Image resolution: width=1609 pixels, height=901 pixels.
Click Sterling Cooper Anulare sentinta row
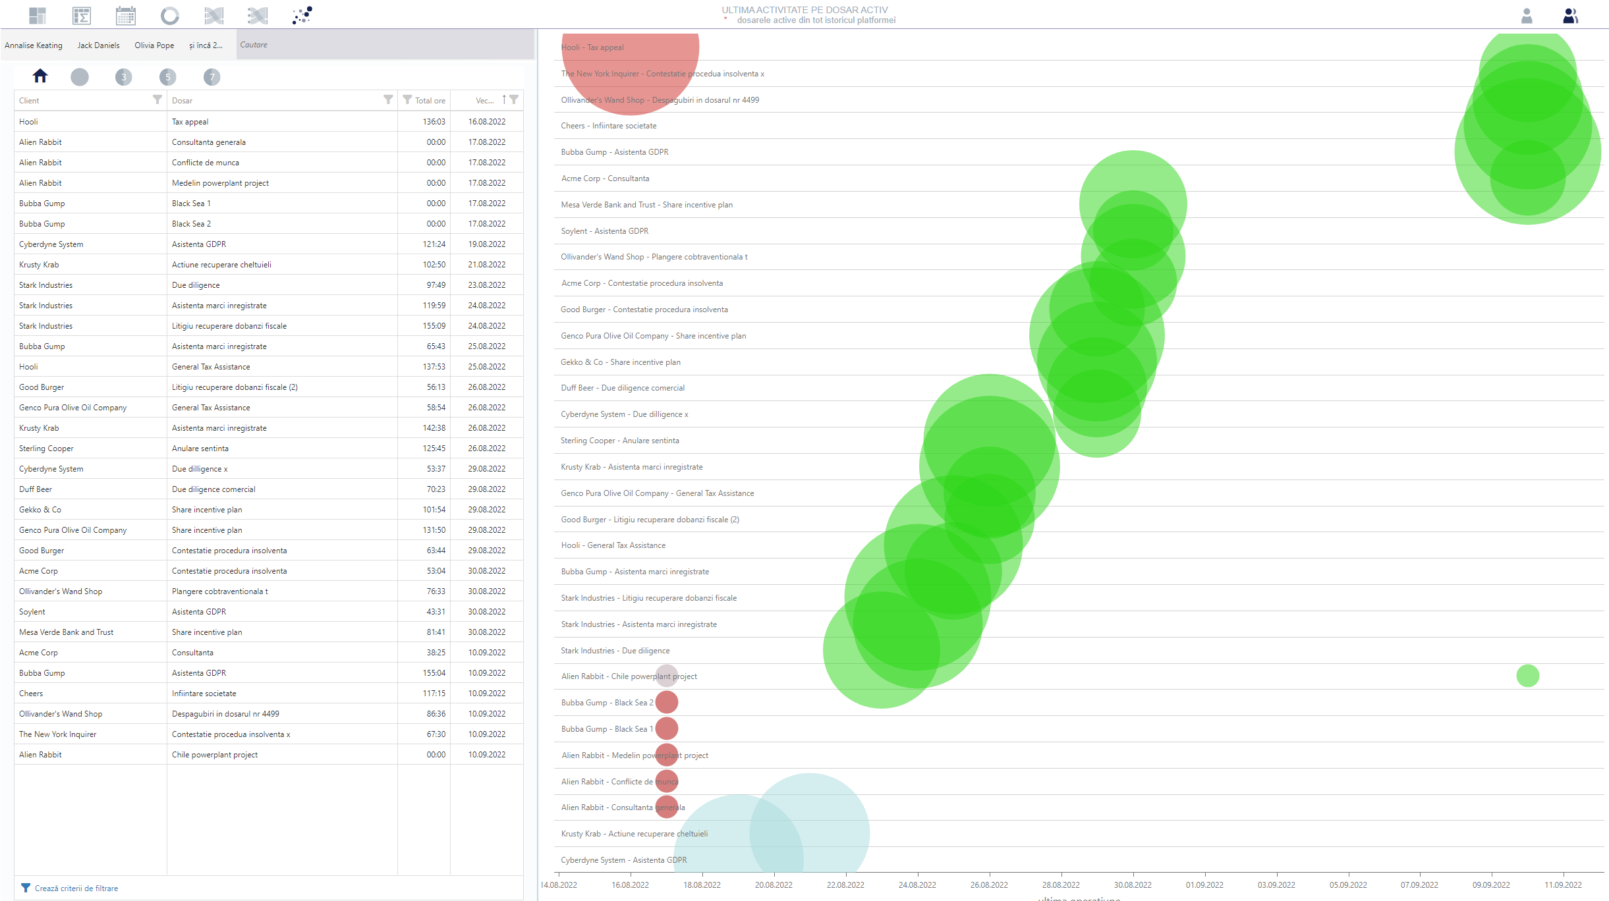(269, 449)
